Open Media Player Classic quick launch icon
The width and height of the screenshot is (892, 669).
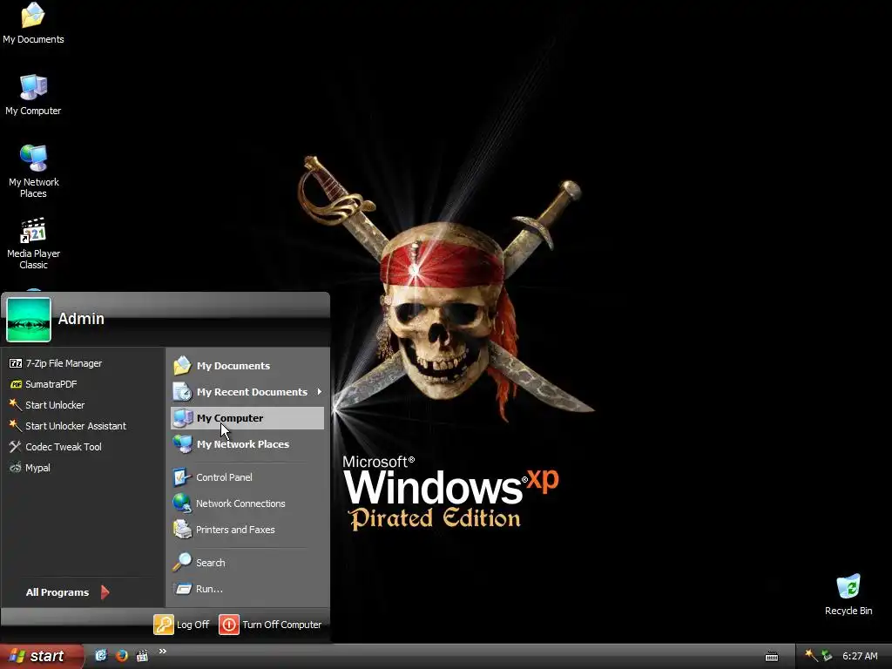tap(142, 655)
